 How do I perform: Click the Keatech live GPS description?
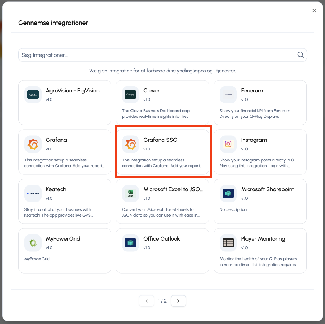(x=58, y=212)
